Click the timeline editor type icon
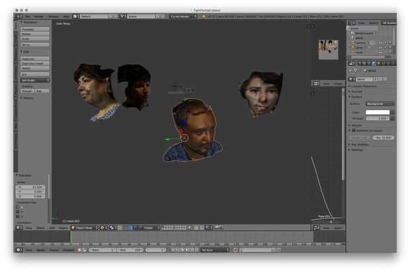The width and height of the screenshot is (410, 272). click(x=17, y=250)
